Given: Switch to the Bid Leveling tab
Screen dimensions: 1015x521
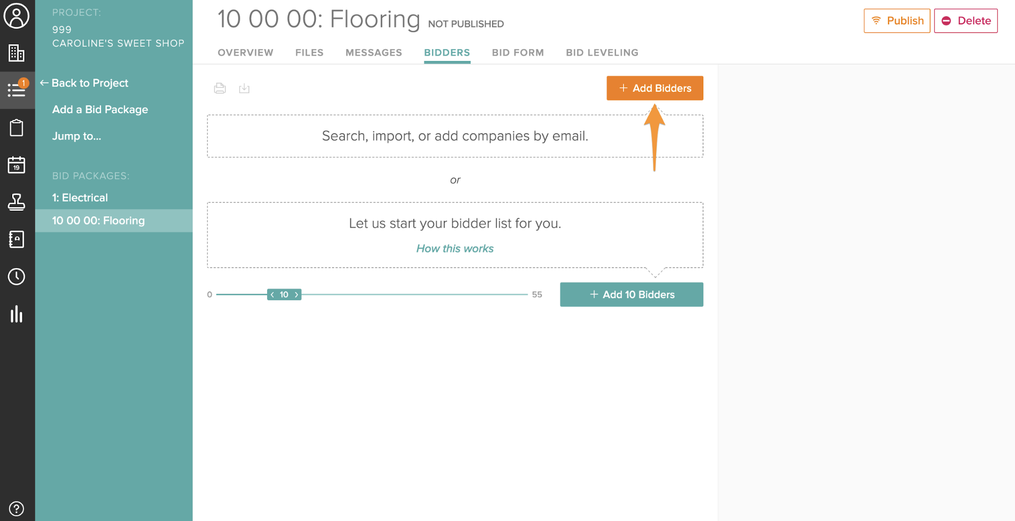Looking at the screenshot, I should pos(602,53).
